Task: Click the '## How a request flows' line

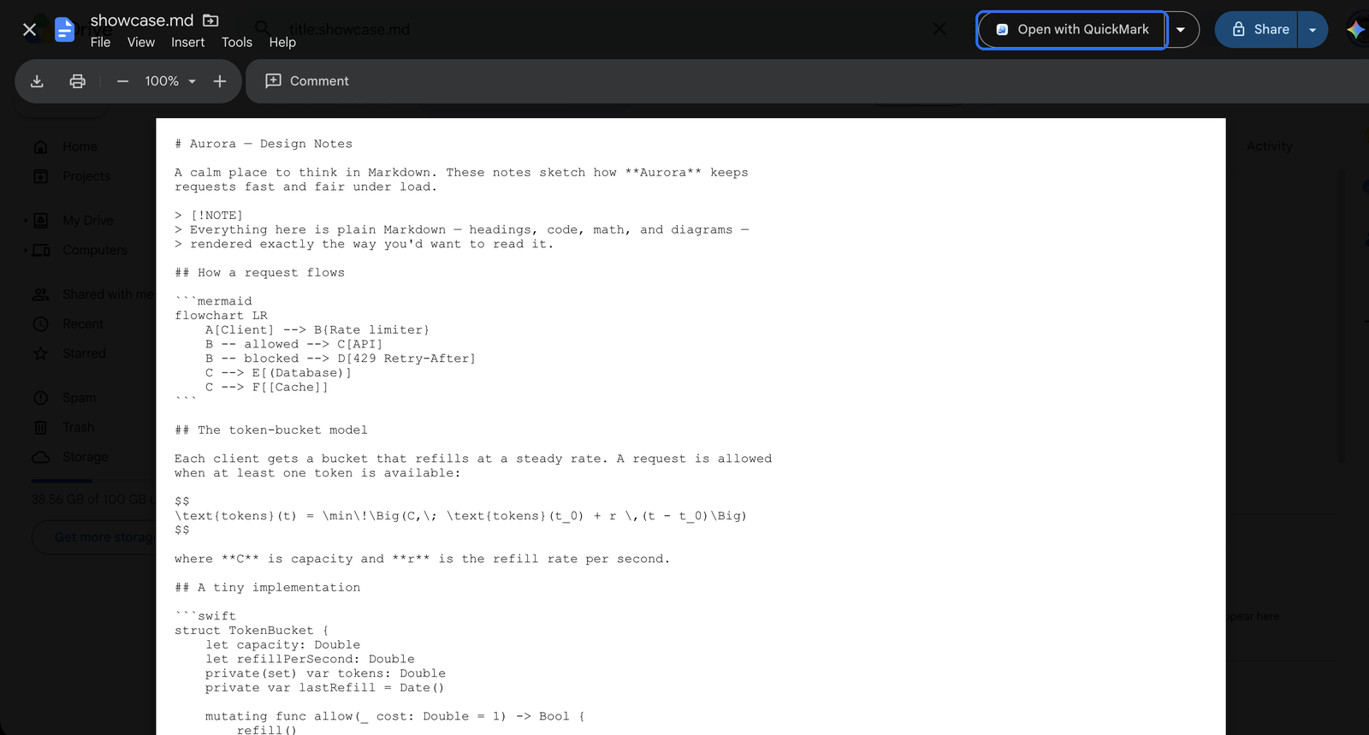Action: click(x=260, y=272)
